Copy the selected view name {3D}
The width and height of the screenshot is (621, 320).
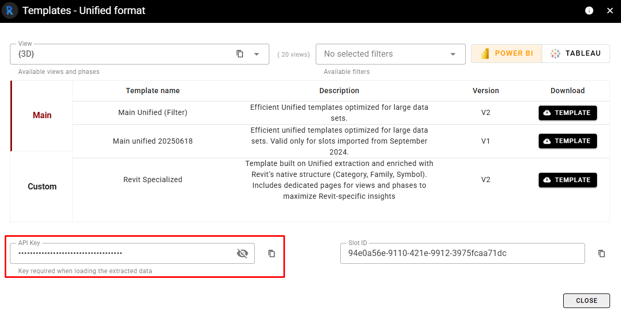[240, 54]
